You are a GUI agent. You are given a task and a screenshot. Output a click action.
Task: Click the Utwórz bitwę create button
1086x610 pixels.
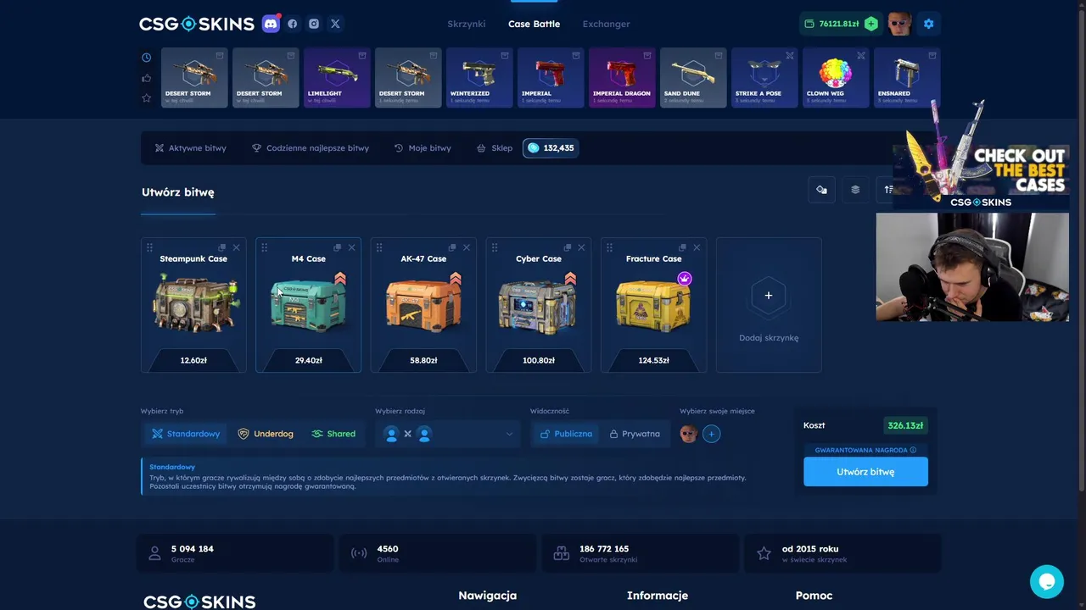pos(865,472)
